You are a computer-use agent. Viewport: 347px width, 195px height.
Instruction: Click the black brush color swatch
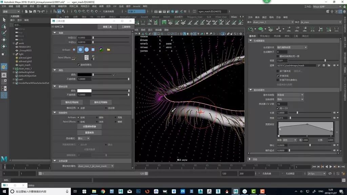(x=84, y=75)
